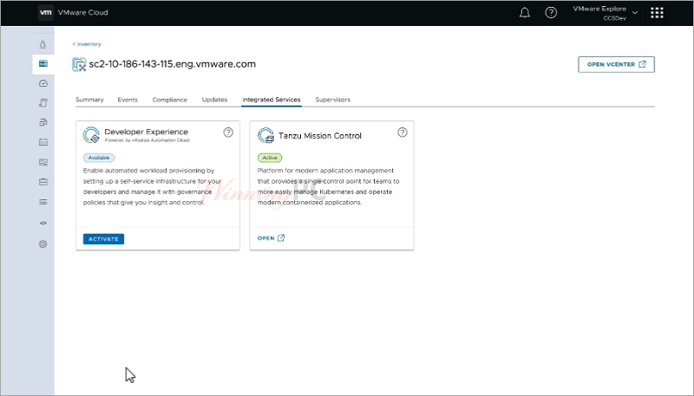Open the services grid apps menu

(x=657, y=13)
